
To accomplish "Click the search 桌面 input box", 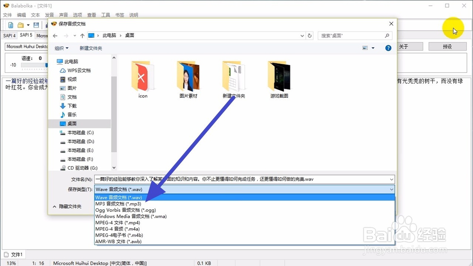I will [351, 35].
